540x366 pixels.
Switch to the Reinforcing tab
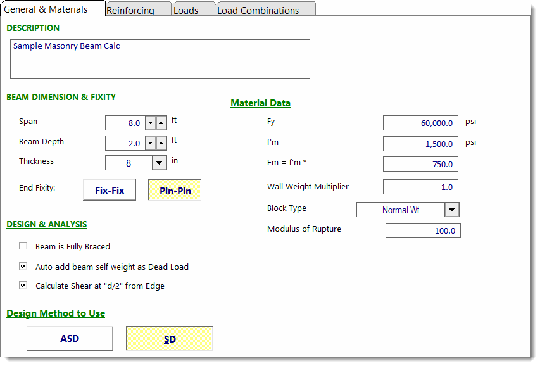(130, 10)
